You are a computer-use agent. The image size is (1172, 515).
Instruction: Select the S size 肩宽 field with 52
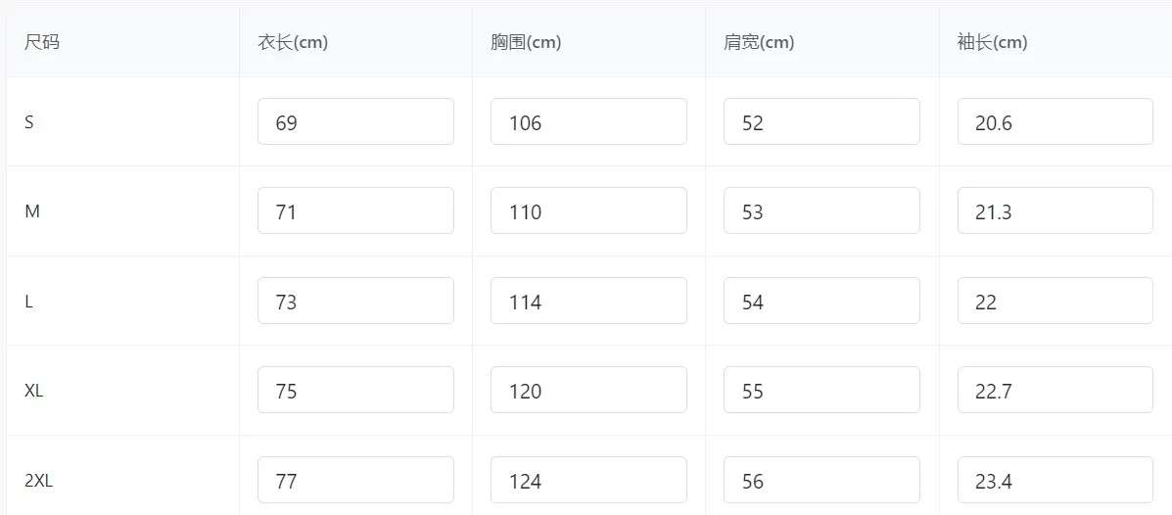821,122
